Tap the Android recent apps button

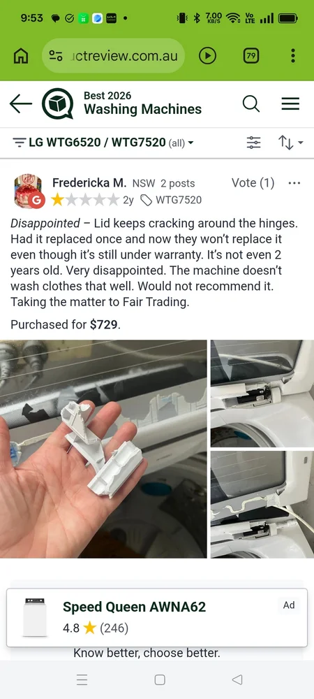(x=82, y=679)
